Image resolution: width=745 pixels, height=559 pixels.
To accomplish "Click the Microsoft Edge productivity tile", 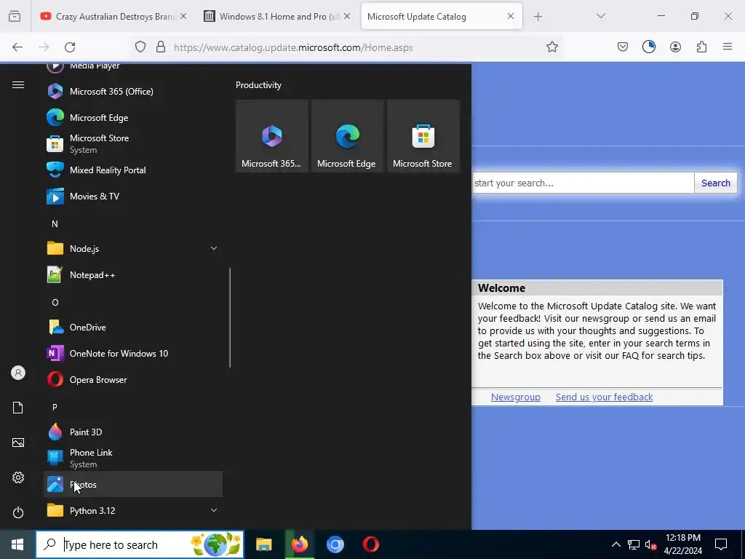I will click(347, 136).
